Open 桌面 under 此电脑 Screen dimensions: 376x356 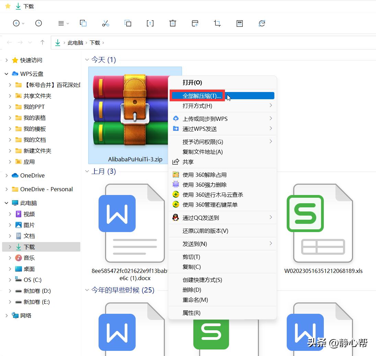click(x=29, y=269)
